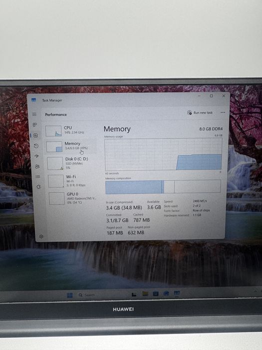Click the large Memory title
The height and width of the screenshot is (350, 262).
117,129
